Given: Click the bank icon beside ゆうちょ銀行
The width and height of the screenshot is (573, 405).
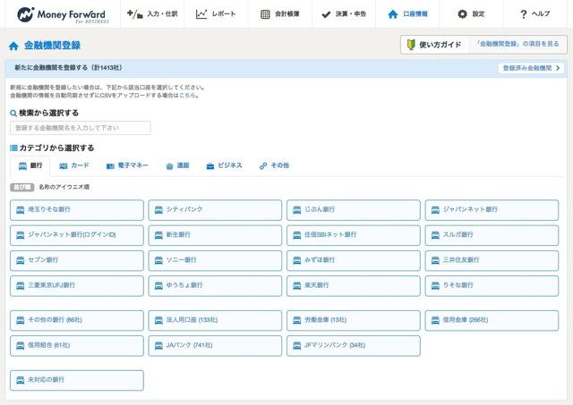Looking at the screenshot, I should click(158, 286).
